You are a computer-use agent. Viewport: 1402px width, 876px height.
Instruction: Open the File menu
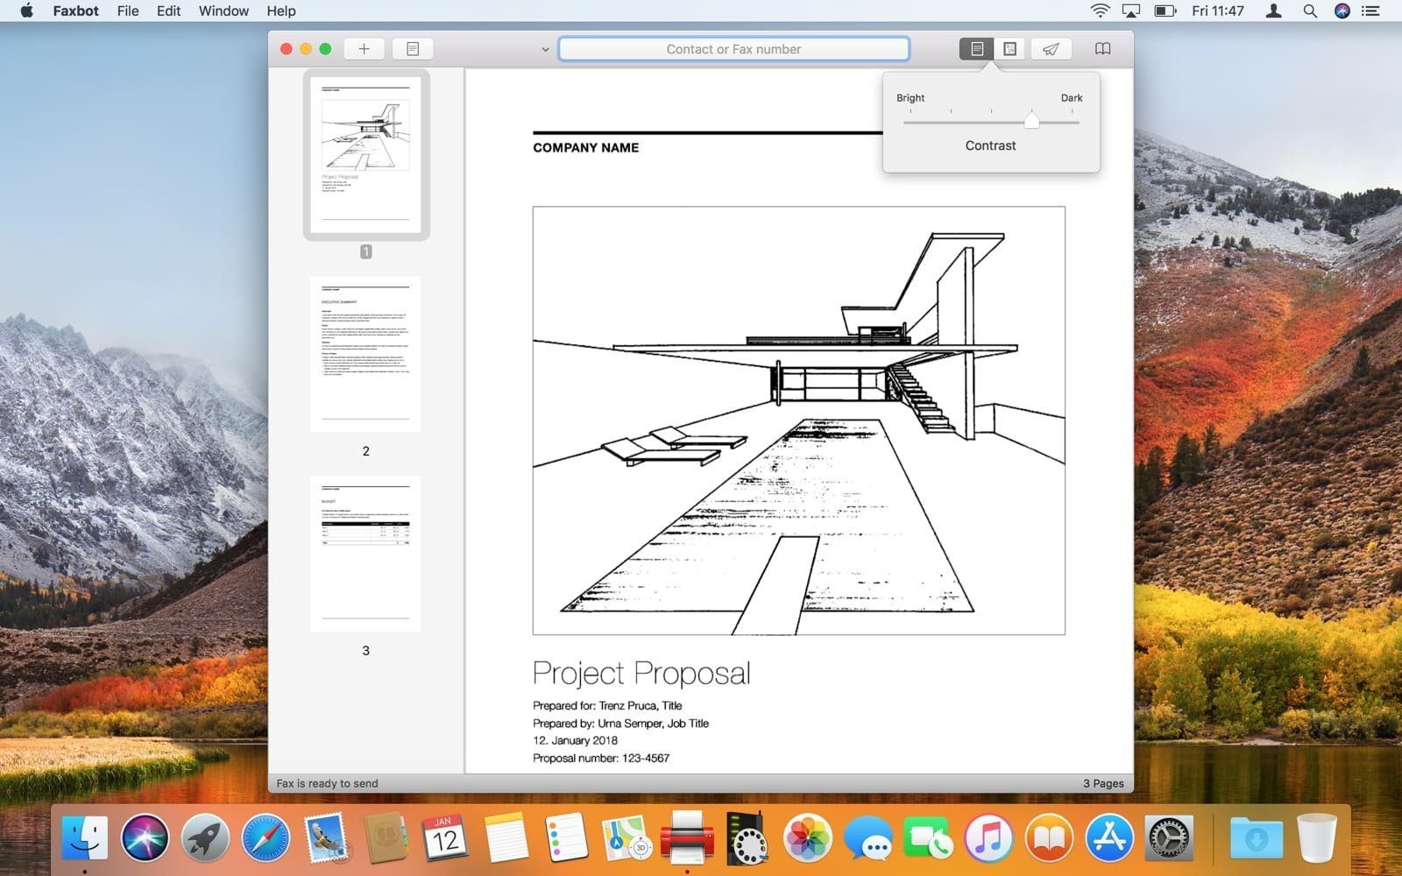click(128, 11)
